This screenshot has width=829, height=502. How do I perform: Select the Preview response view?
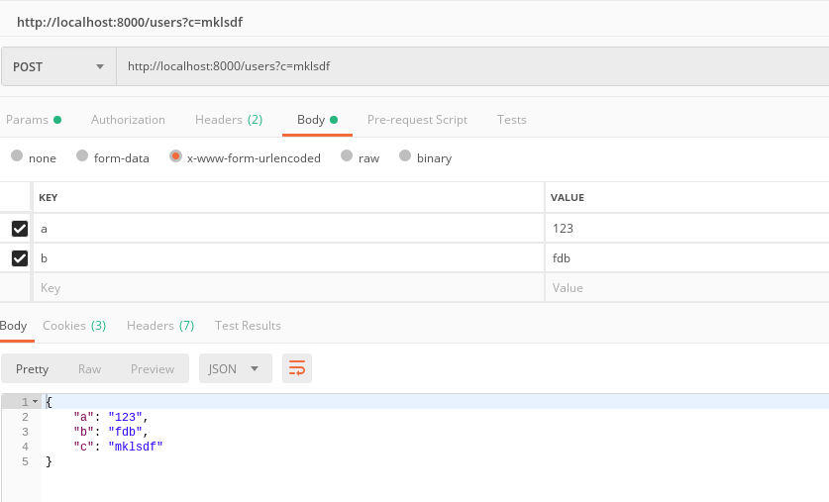(153, 369)
